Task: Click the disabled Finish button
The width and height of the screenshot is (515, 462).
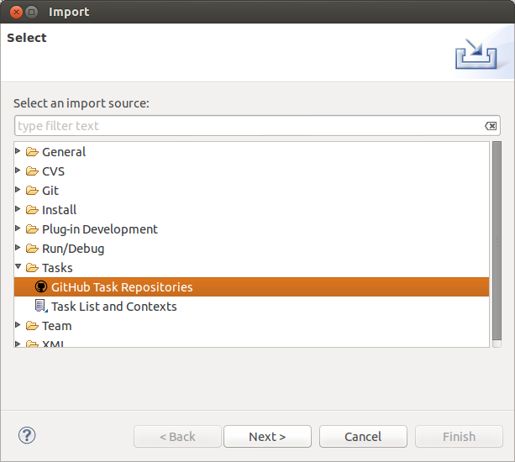Action: coord(459,437)
